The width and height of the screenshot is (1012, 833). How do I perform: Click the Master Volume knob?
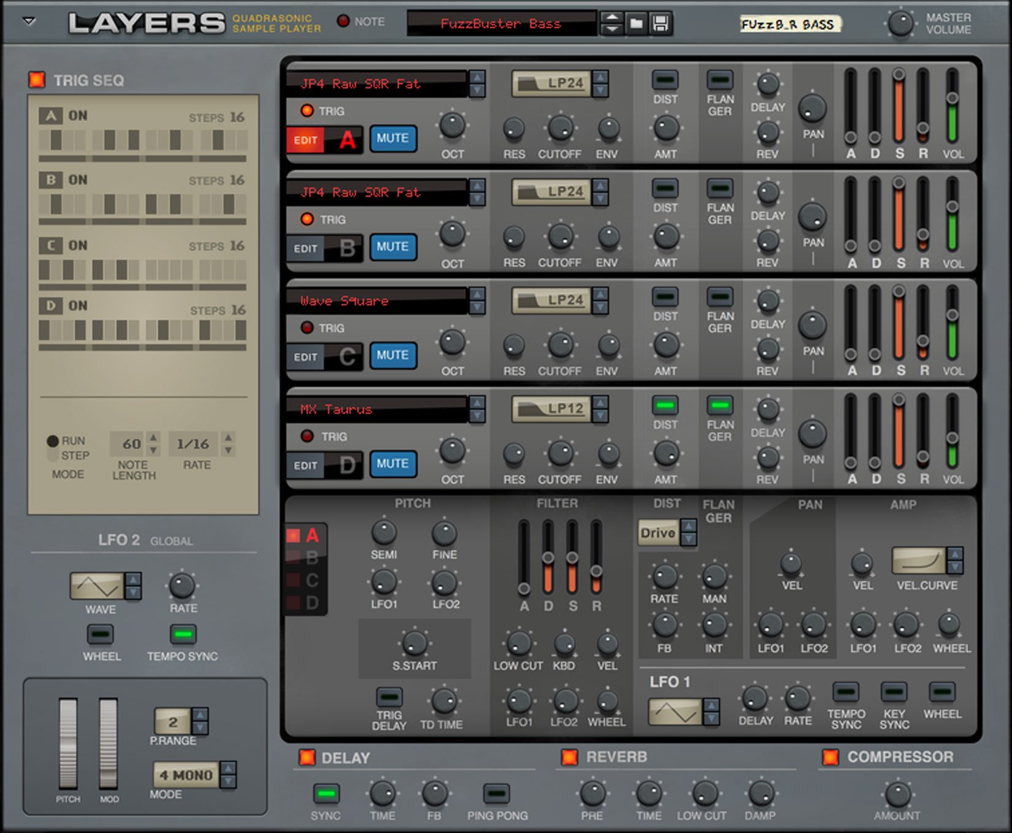pyautogui.click(x=900, y=24)
